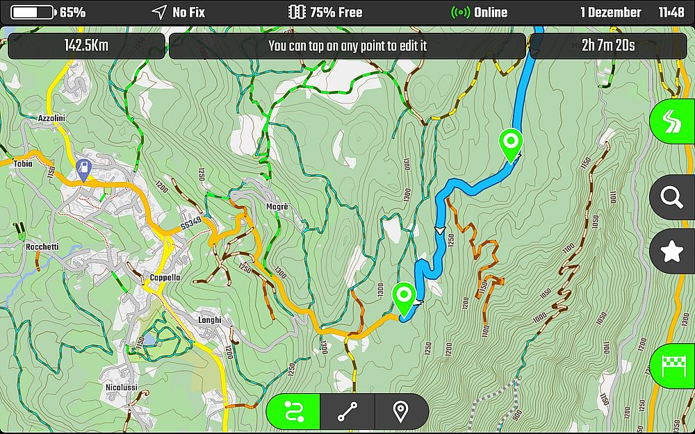695x434 pixels.
Task: Tap the Magrè place label on map
Action: coord(277,207)
